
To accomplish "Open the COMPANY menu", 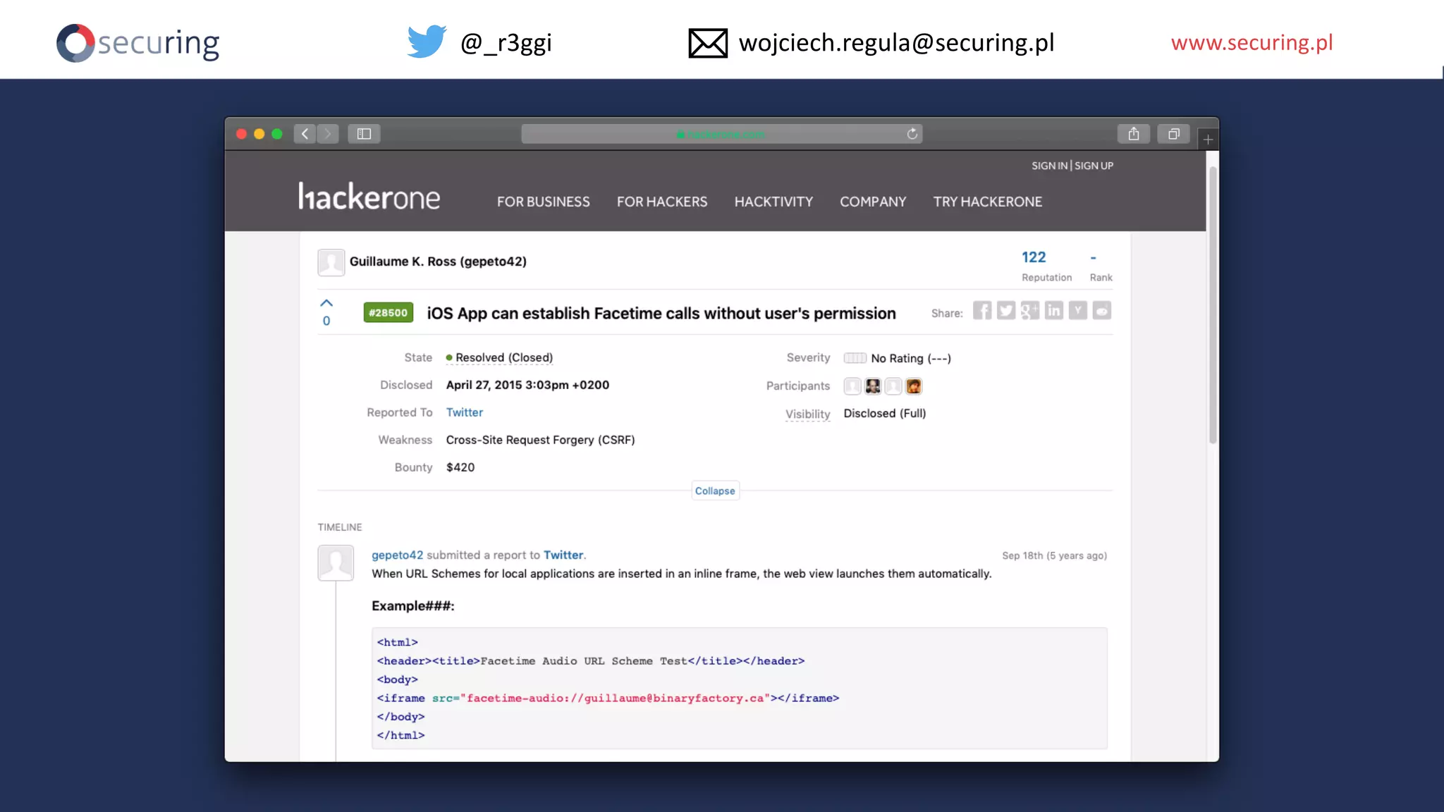I will tap(873, 202).
